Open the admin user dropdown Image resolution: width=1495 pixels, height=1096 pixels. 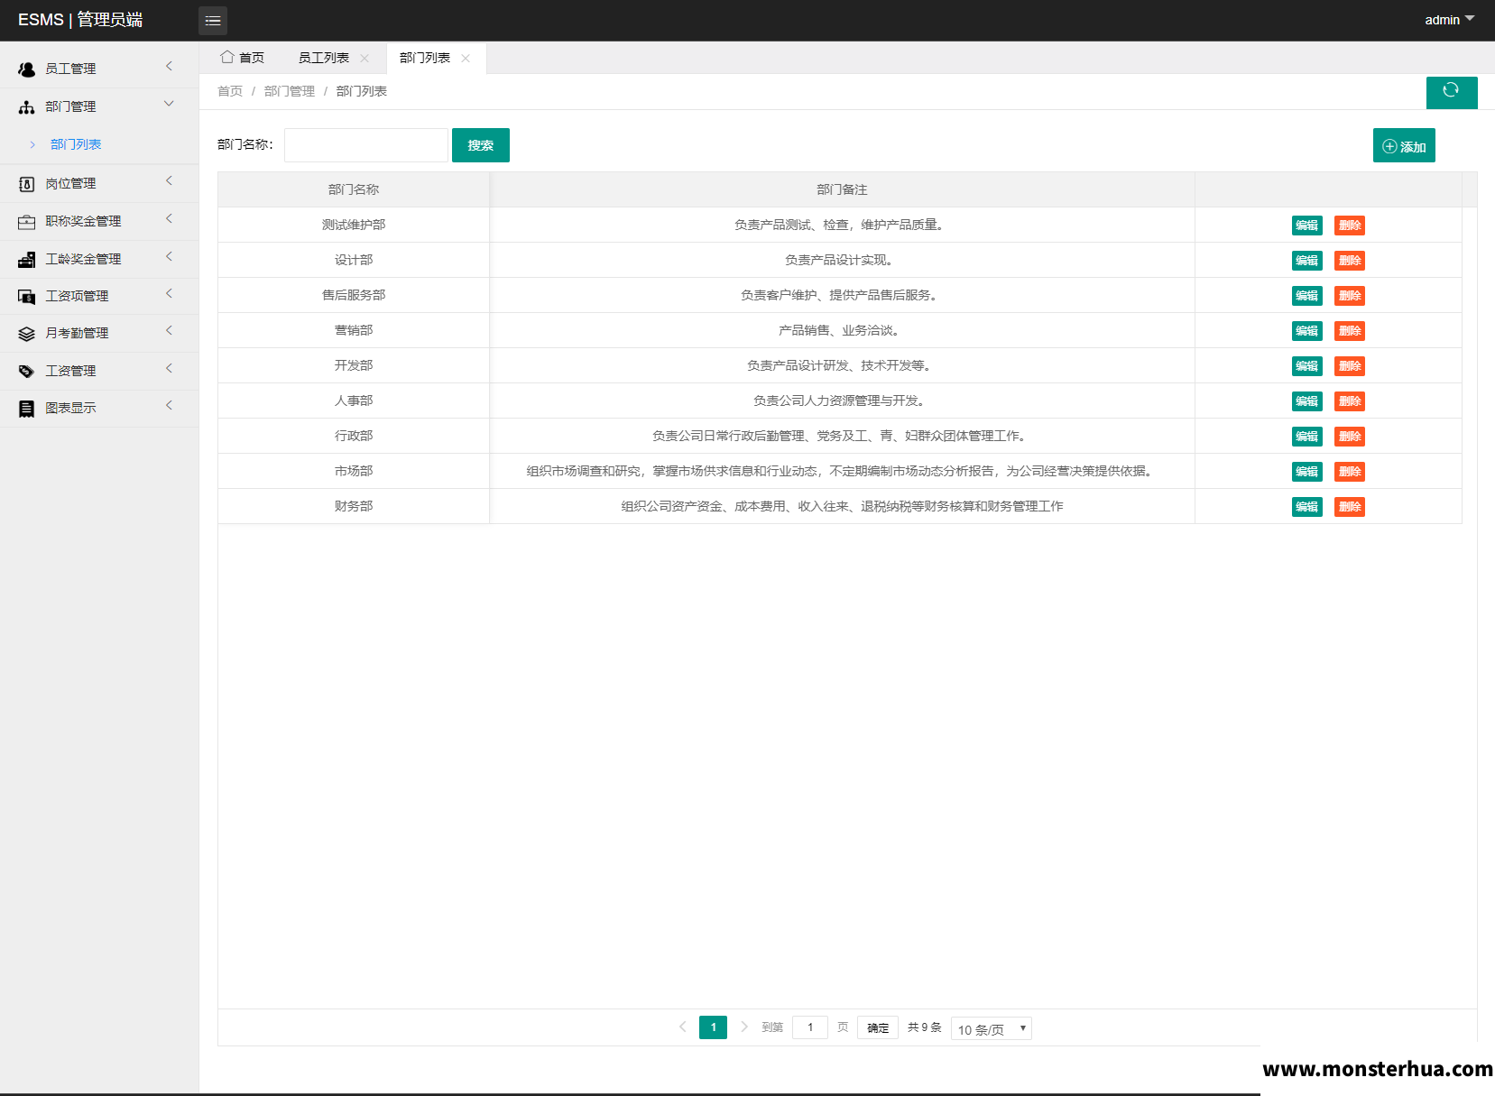1449,20
